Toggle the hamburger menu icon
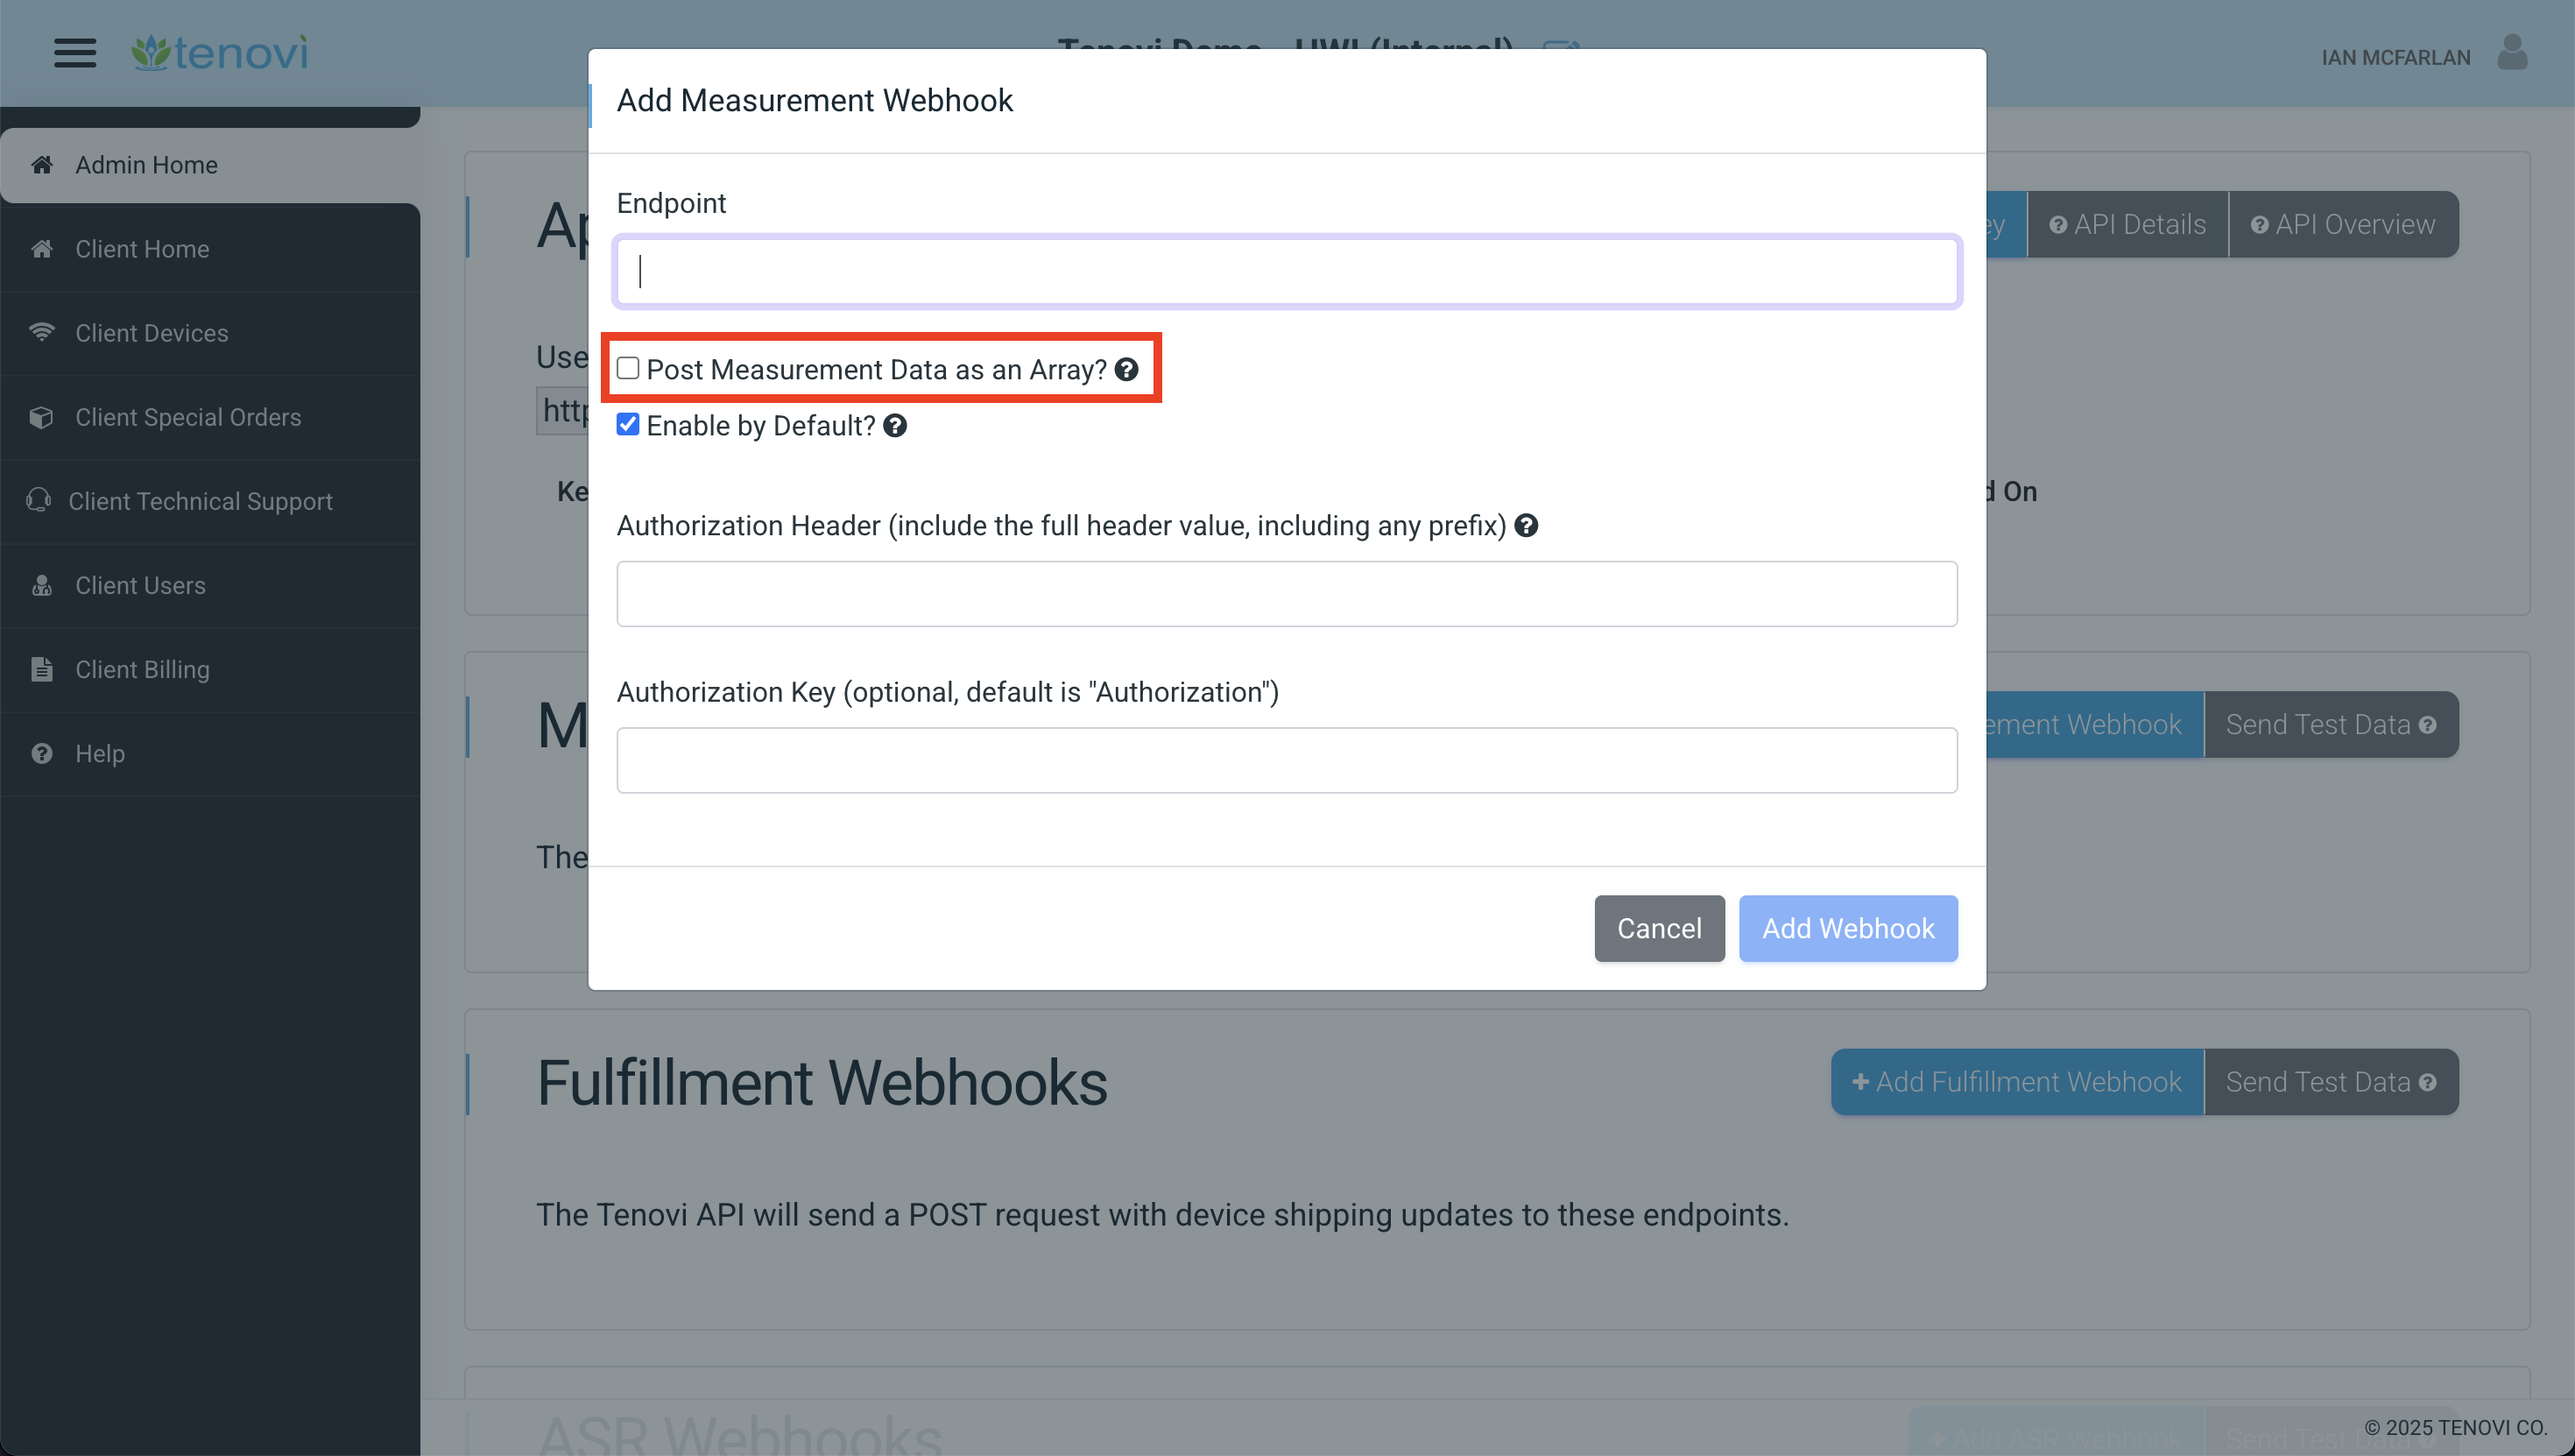The width and height of the screenshot is (2575, 1456). point(74,52)
